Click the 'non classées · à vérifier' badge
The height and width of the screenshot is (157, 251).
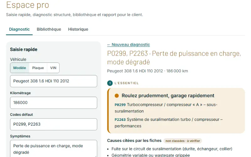183,141
